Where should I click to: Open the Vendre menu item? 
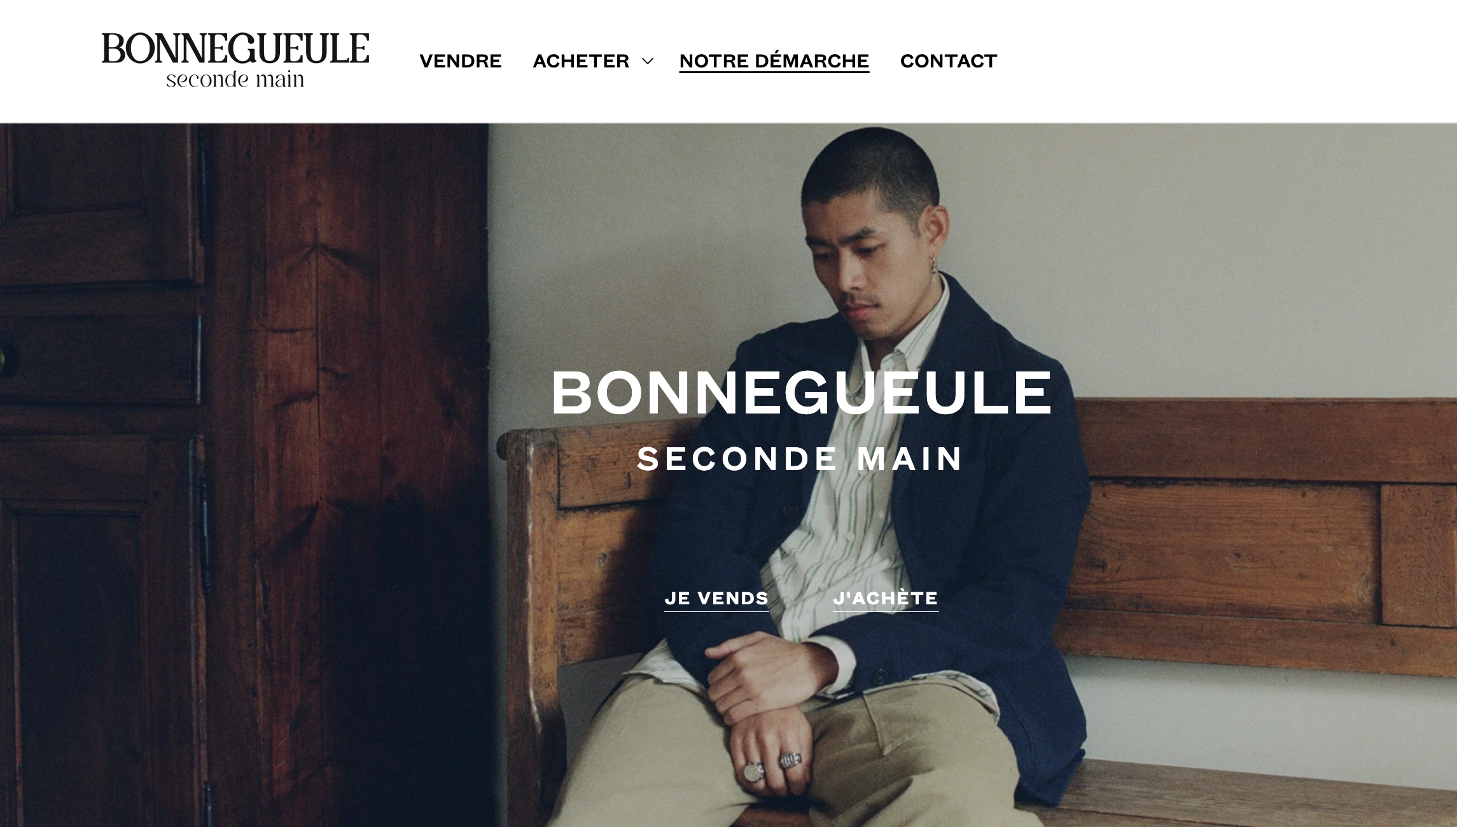(461, 61)
